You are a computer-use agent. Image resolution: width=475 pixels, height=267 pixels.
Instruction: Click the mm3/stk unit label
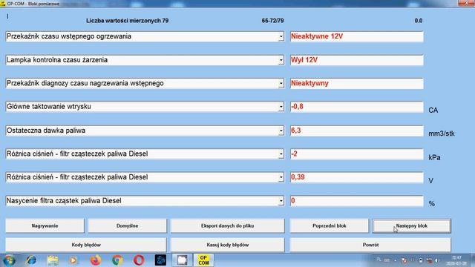point(442,133)
